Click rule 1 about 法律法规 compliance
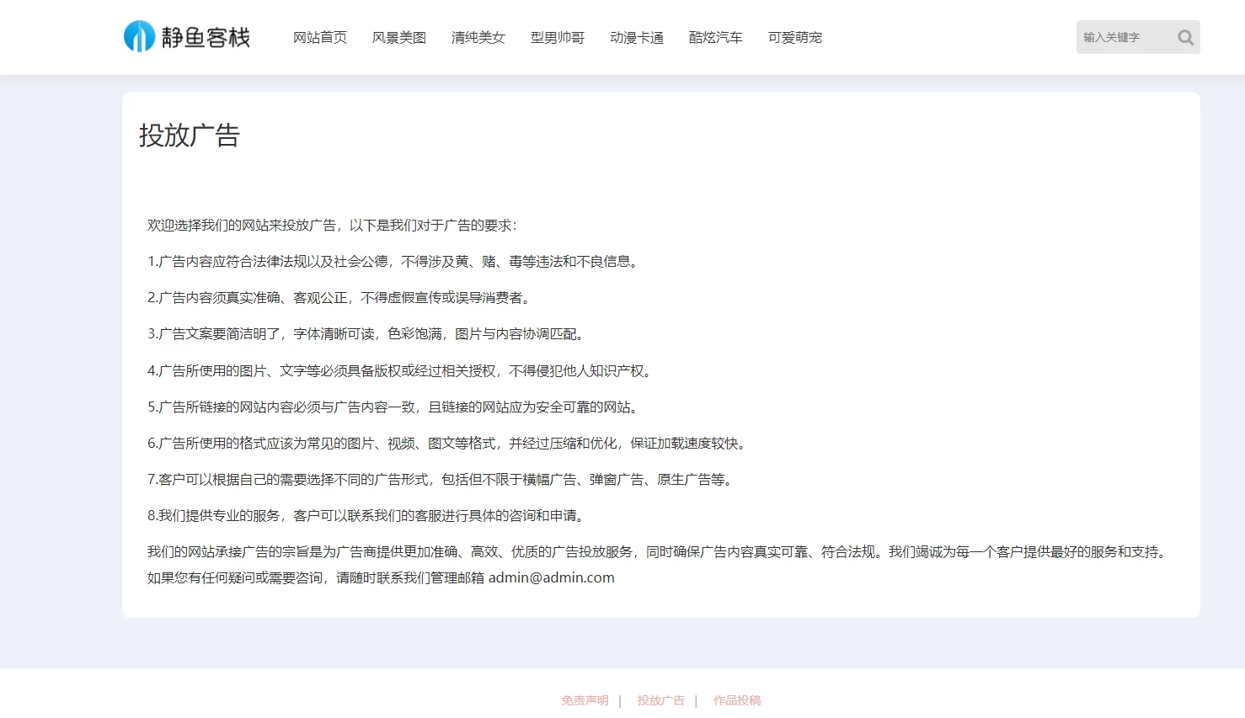The height and width of the screenshot is (718, 1245). point(394,262)
